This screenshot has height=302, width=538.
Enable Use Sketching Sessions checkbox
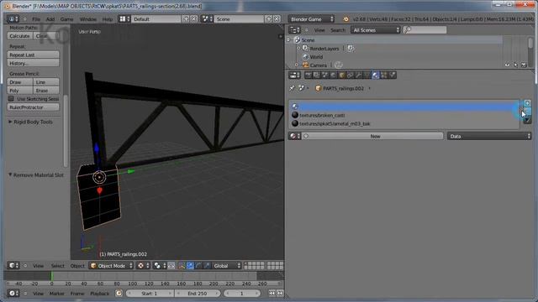(x=11, y=99)
